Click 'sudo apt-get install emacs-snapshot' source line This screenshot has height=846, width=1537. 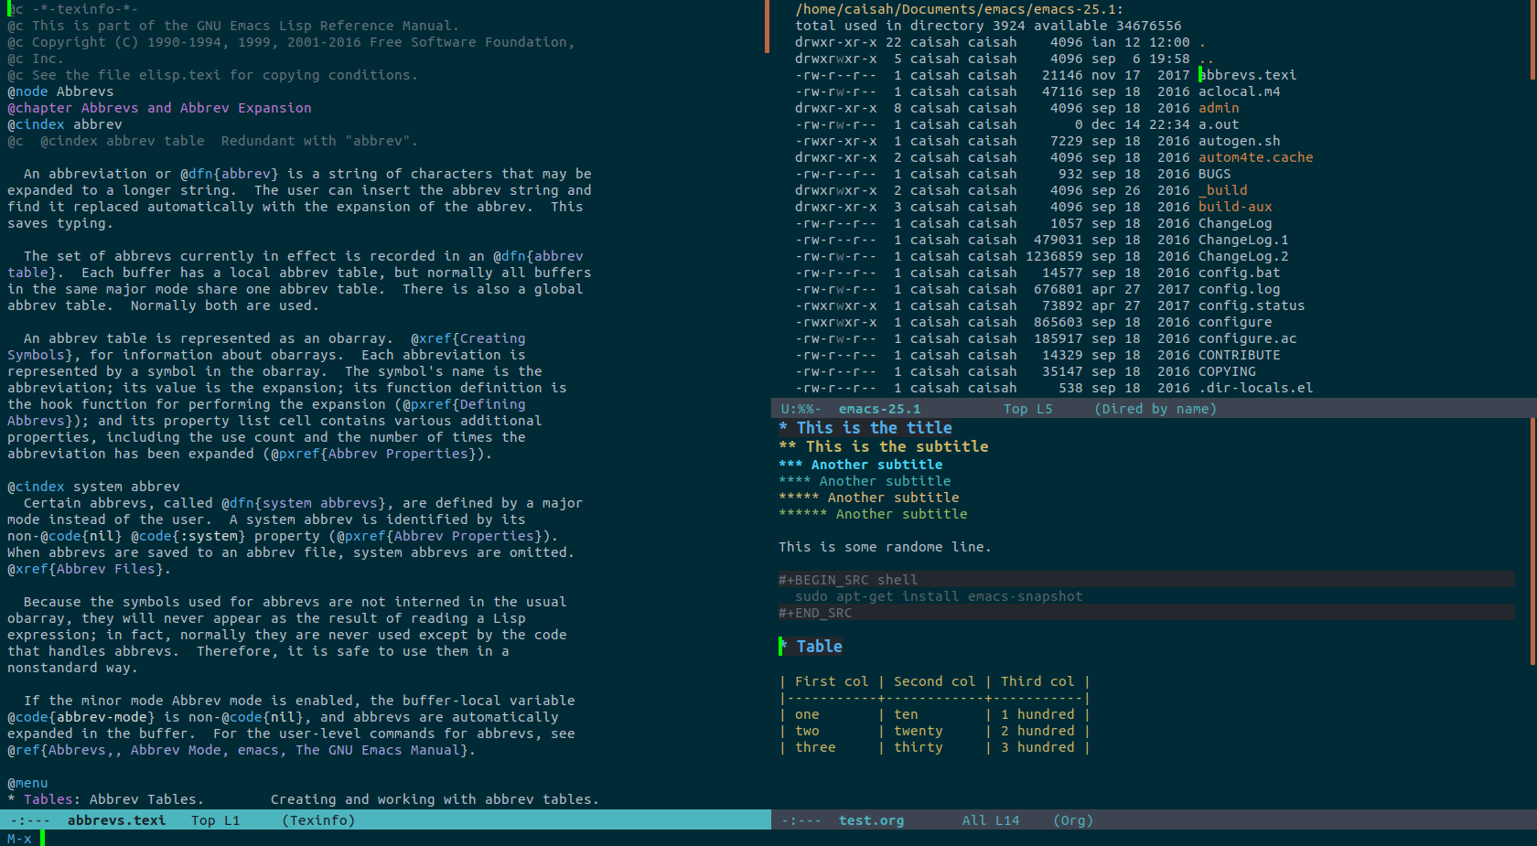(x=939, y=596)
